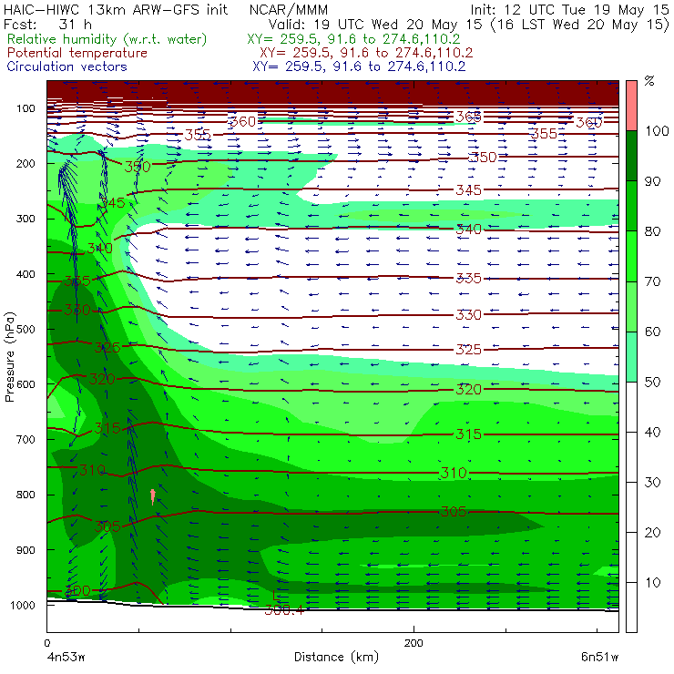The width and height of the screenshot is (674, 674).
Task: Click the '4n53w' start location label
Action: coord(66,657)
